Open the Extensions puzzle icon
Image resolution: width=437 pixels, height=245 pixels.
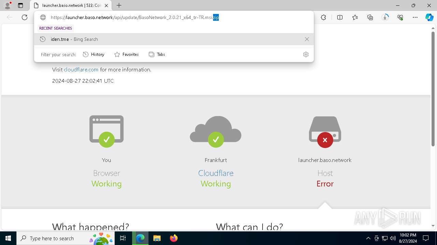point(324,17)
